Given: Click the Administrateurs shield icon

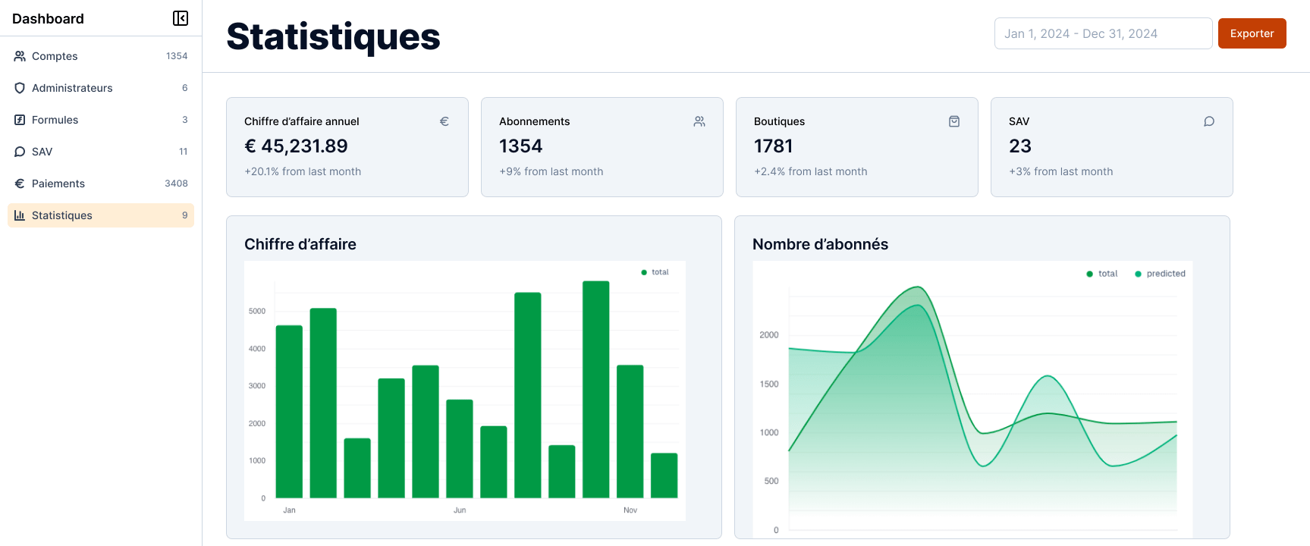Looking at the screenshot, I should [x=20, y=88].
